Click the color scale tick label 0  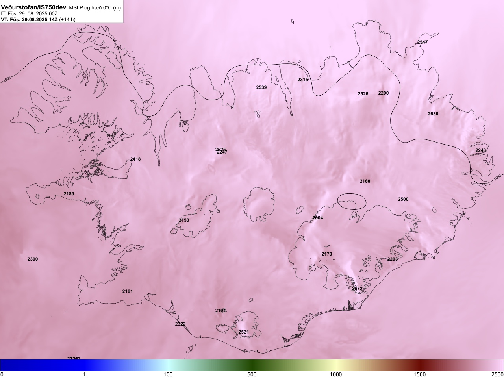pos(2,374)
